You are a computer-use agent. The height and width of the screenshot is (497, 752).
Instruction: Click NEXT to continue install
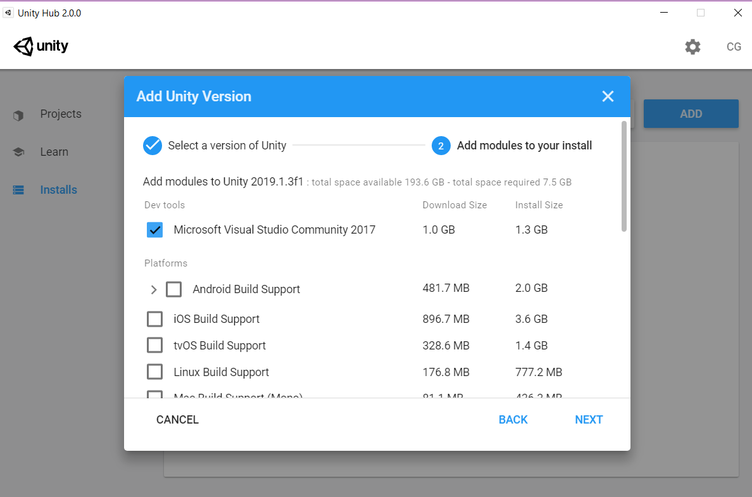589,420
